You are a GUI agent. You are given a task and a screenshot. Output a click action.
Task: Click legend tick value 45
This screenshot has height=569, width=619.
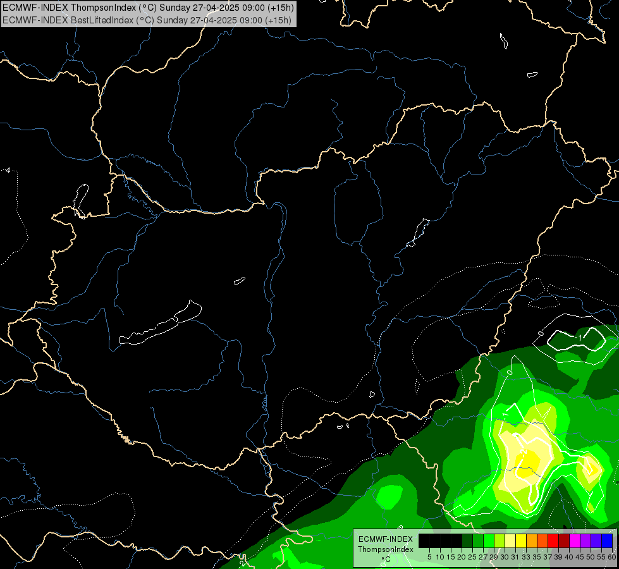click(580, 557)
